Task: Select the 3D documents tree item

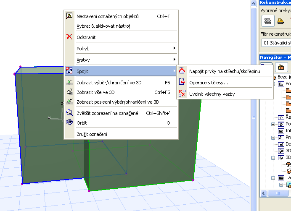Action: [x=281, y=151]
